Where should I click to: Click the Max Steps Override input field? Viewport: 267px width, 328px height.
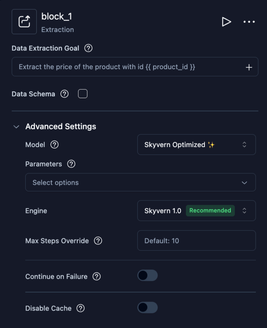[x=196, y=241]
